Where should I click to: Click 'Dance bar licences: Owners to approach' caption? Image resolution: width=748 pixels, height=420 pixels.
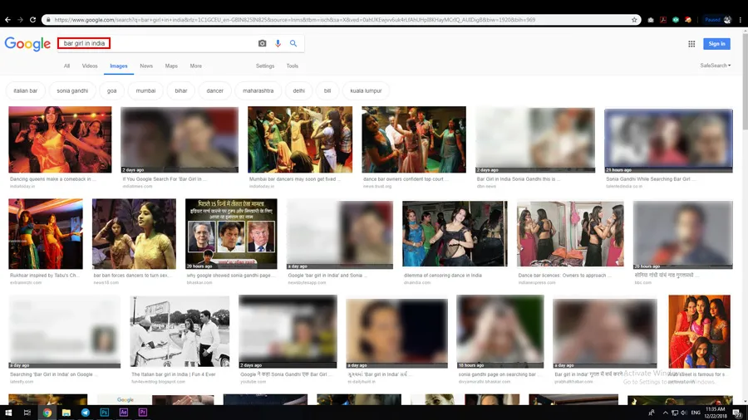click(564, 276)
